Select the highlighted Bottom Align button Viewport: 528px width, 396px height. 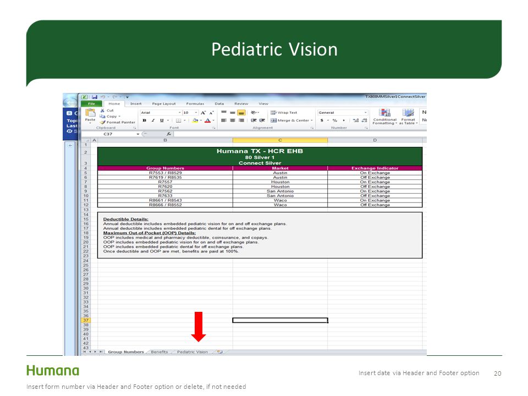click(x=241, y=112)
